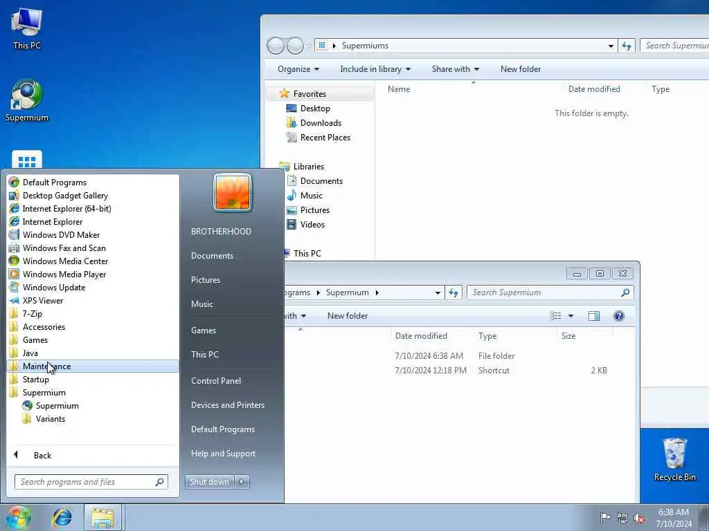The height and width of the screenshot is (531, 709).
Task: Open Devices and Printers
Action: click(x=227, y=405)
